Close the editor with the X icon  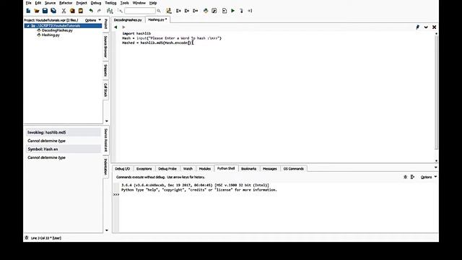[434, 27]
